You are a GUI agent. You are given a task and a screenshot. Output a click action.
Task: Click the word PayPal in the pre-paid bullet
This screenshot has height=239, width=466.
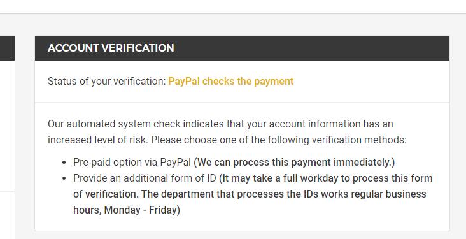[175, 163]
